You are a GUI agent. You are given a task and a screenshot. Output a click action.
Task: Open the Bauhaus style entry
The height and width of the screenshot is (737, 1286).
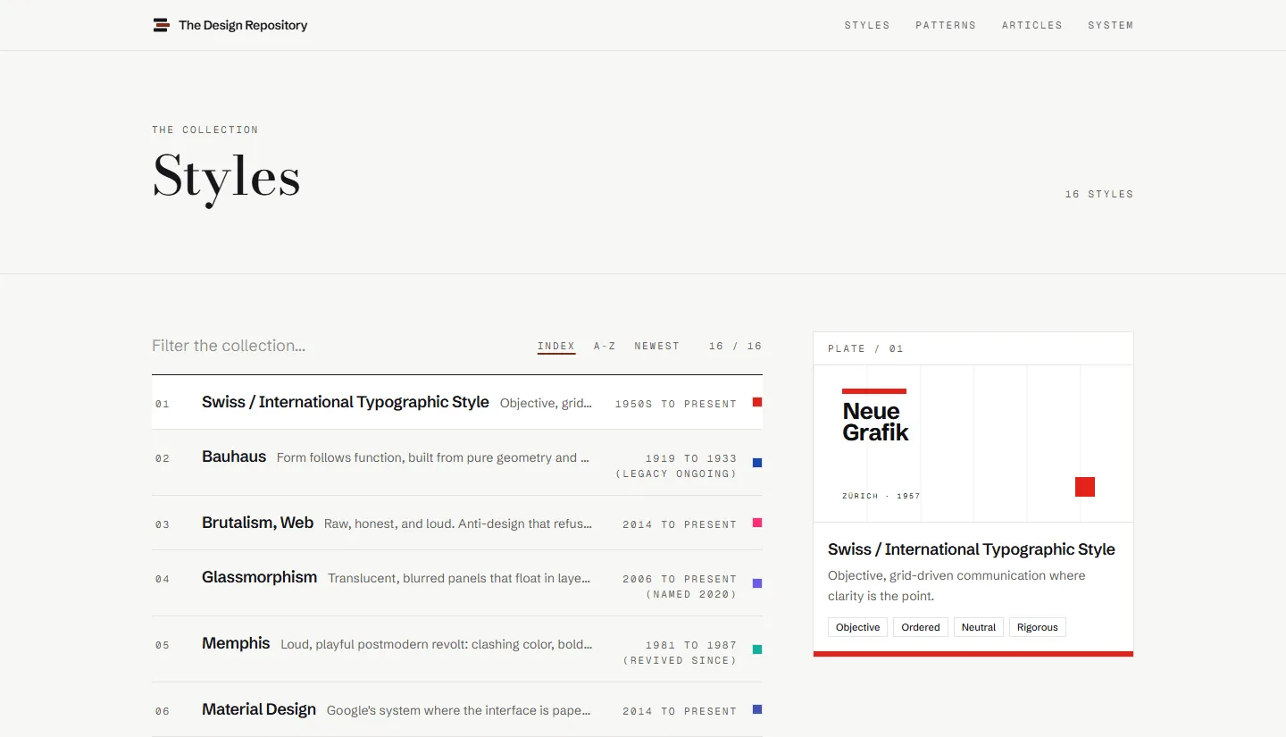tap(457, 463)
